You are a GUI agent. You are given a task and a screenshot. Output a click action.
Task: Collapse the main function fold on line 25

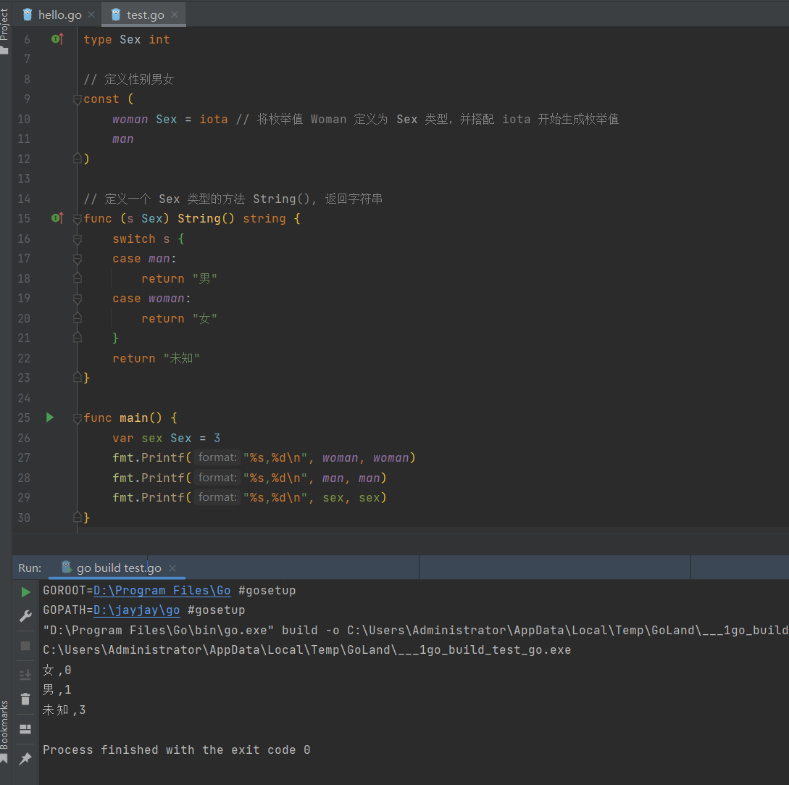[78, 418]
